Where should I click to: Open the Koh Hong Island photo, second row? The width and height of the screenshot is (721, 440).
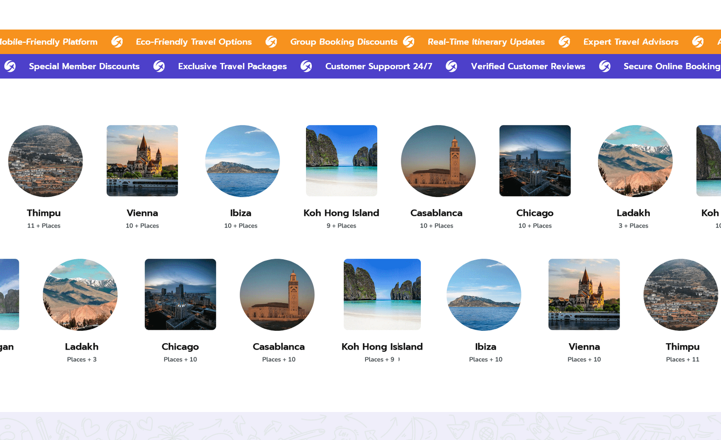pyautogui.click(x=382, y=294)
